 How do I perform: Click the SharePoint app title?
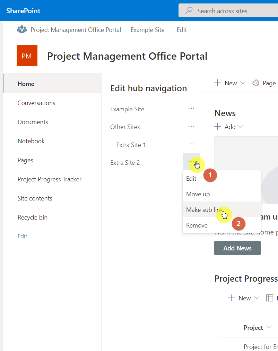pyautogui.click(x=23, y=10)
